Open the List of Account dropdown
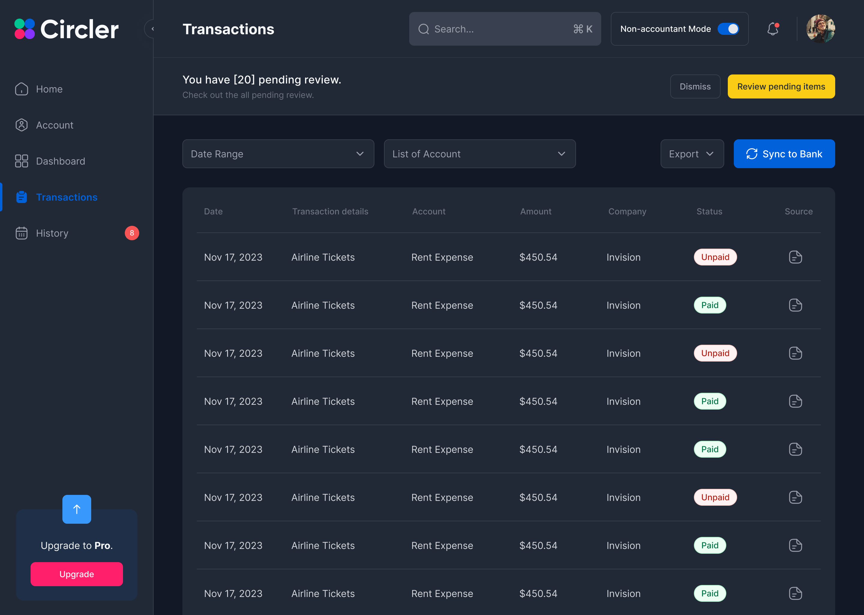The width and height of the screenshot is (864, 615). 480,154
